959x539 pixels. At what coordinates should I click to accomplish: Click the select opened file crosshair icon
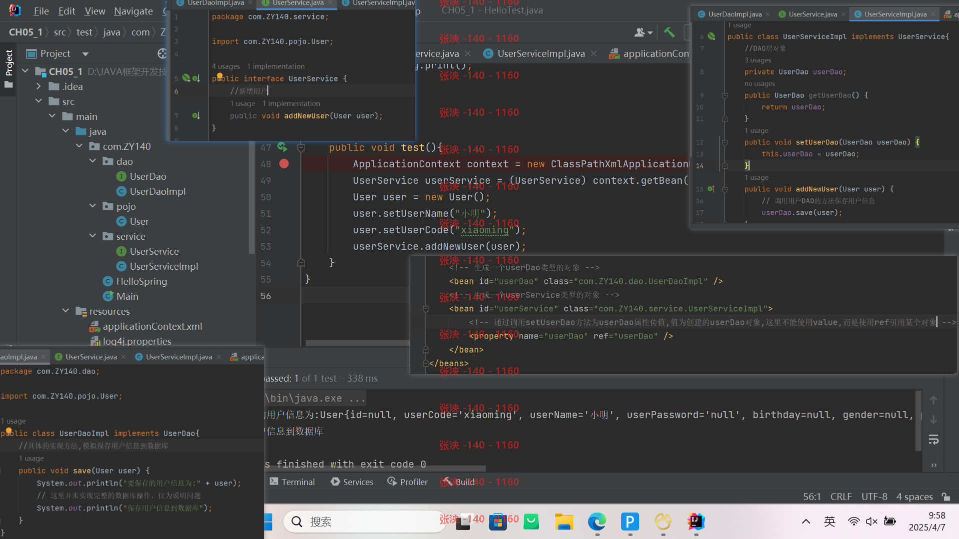pyautogui.click(x=161, y=53)
